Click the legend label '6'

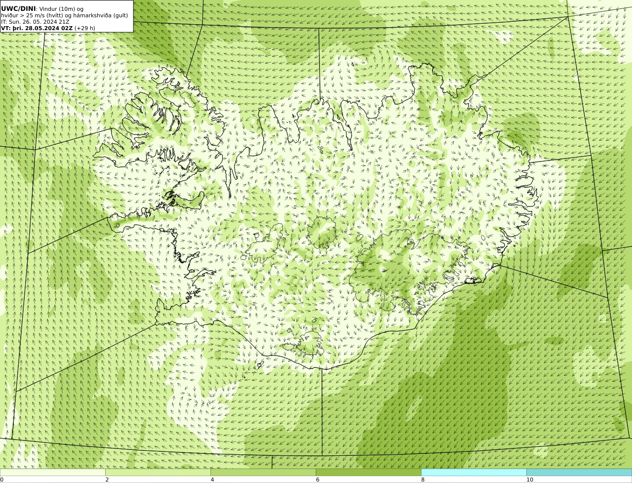tap(317, 480)
